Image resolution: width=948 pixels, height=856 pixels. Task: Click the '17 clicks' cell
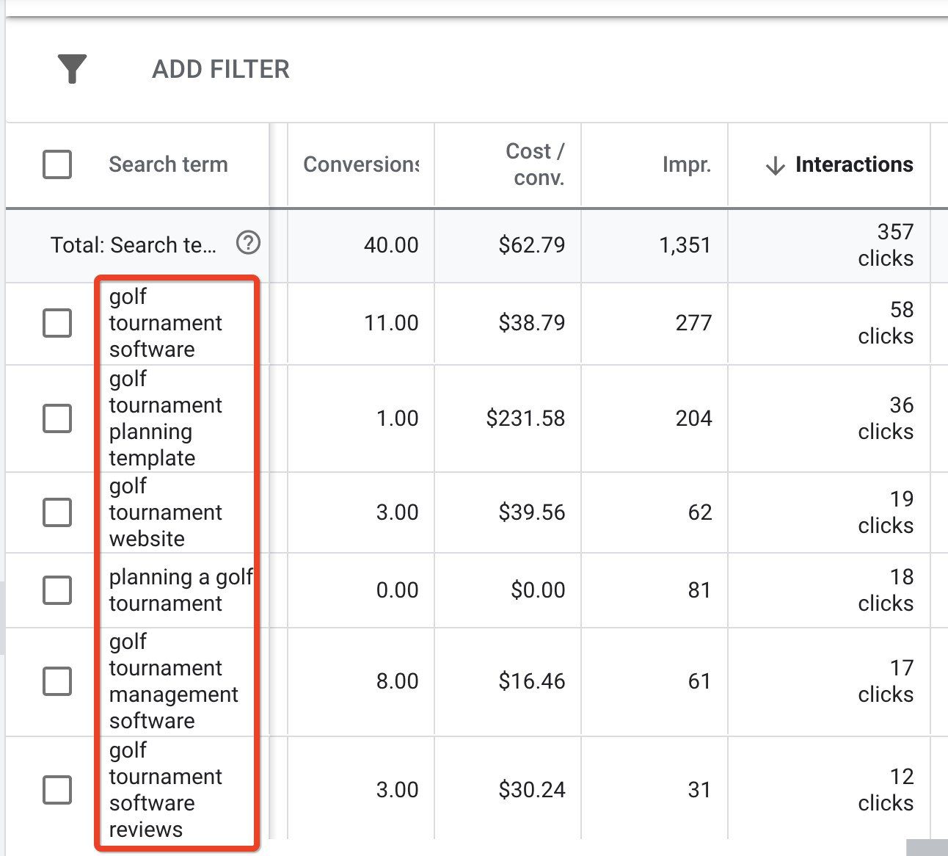(x=886, y=681)
